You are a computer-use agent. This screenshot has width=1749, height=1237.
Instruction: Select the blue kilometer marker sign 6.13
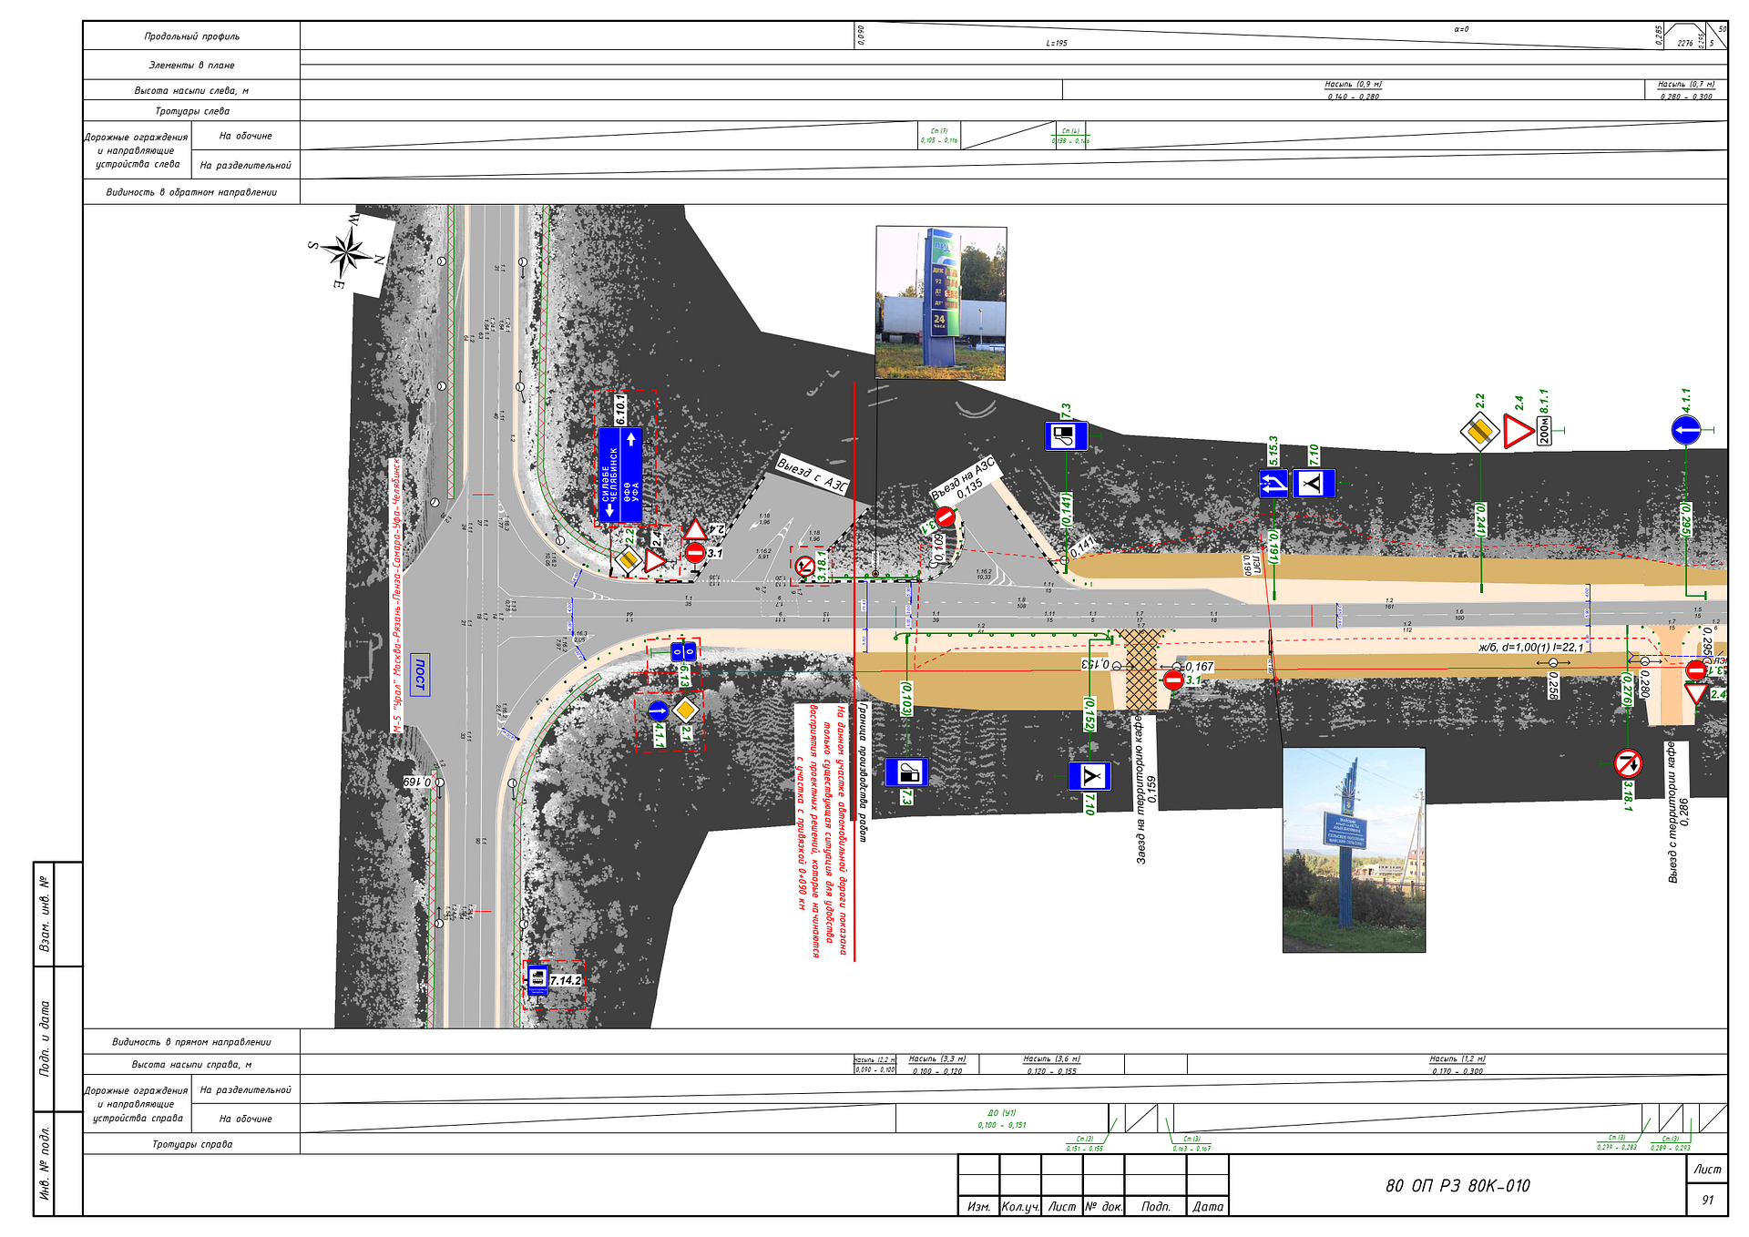(683, 651)
